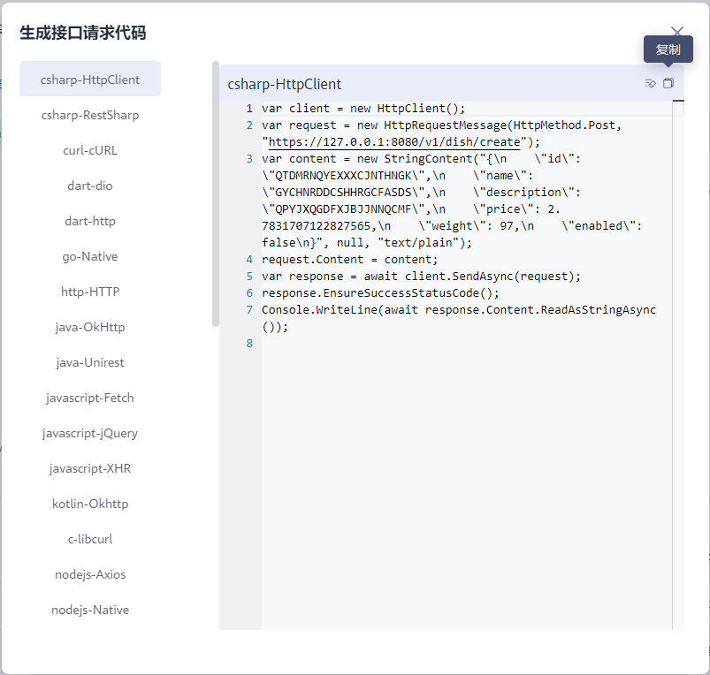The height and width of the screenshot is (675, 710).
Task: Select javascript-Fetch code option
Action: coord(90,398)
